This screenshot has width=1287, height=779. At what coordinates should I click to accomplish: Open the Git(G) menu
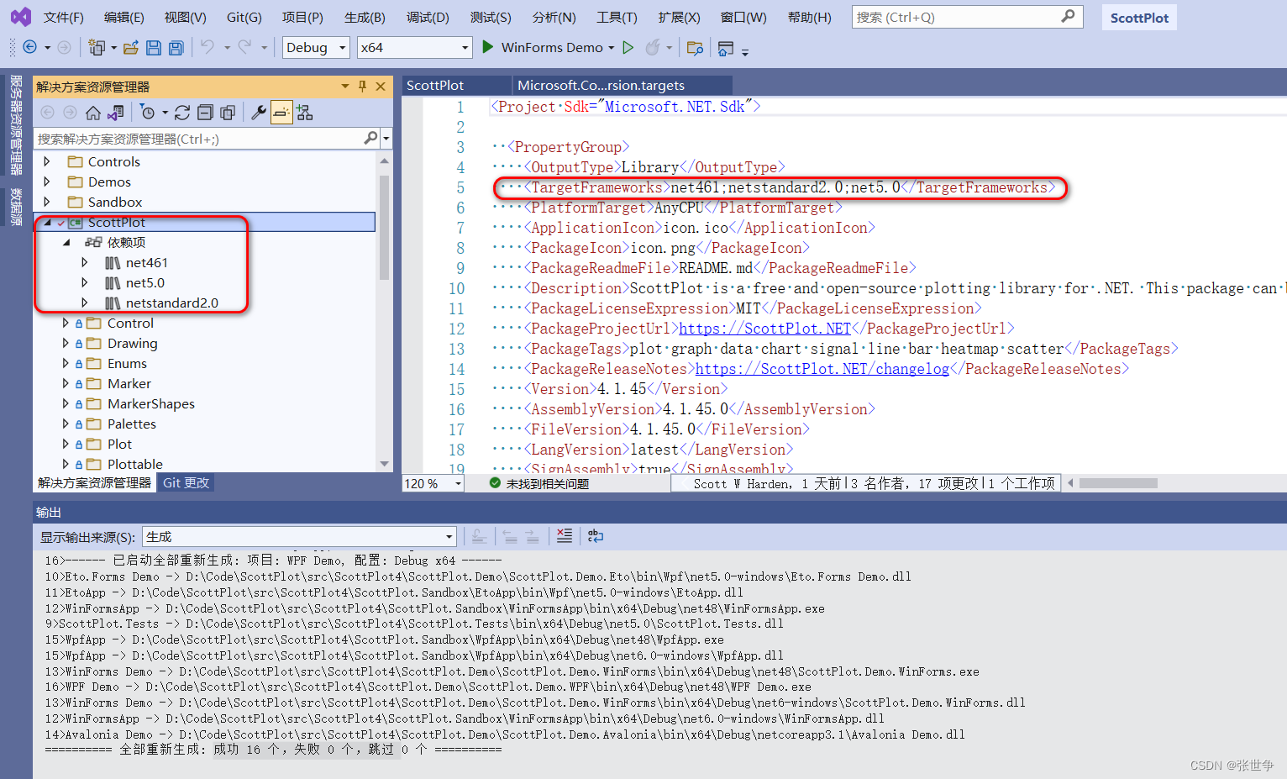(x=243, y=17)
